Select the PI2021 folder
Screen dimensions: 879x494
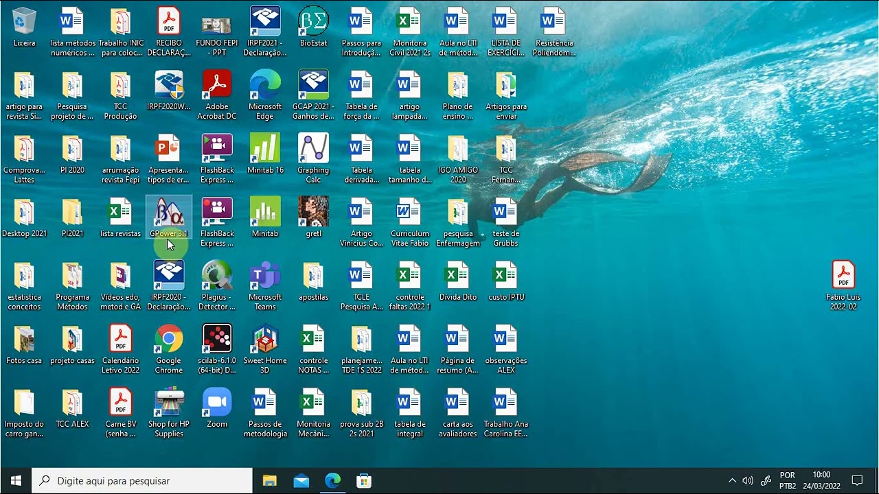[x=72, y=217]
